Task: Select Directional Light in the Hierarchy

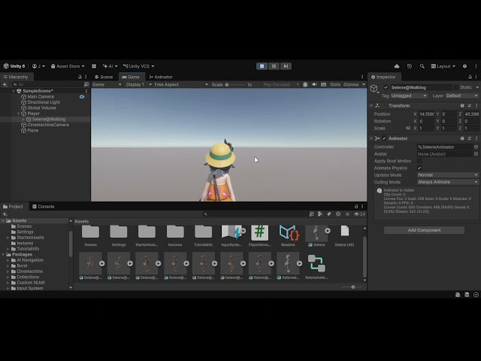Action: [x=44, y=102]
